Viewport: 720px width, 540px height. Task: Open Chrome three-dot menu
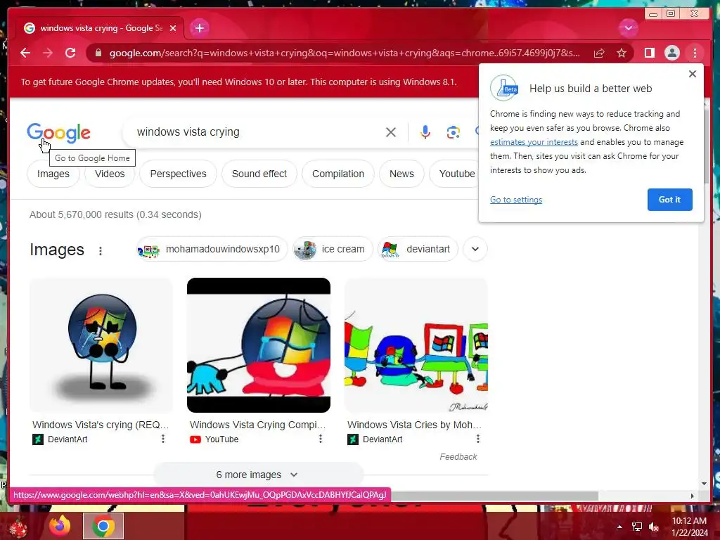pyautogui.click(x=695, y=53)
